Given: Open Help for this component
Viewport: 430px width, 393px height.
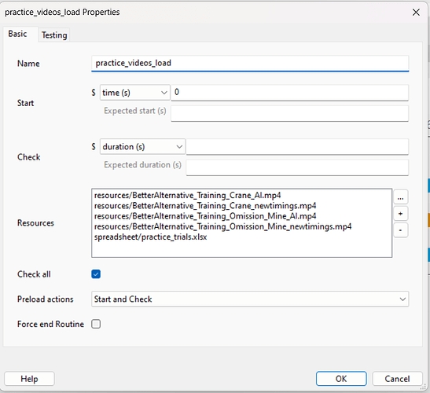Looking at the screenshot, I should click(x=29, y=379).
